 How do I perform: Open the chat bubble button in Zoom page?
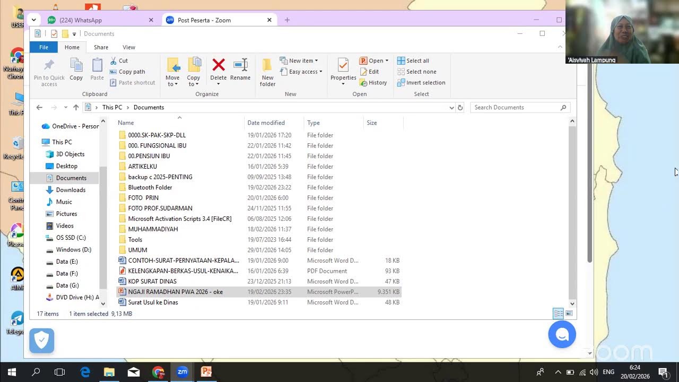coord(562,335)
